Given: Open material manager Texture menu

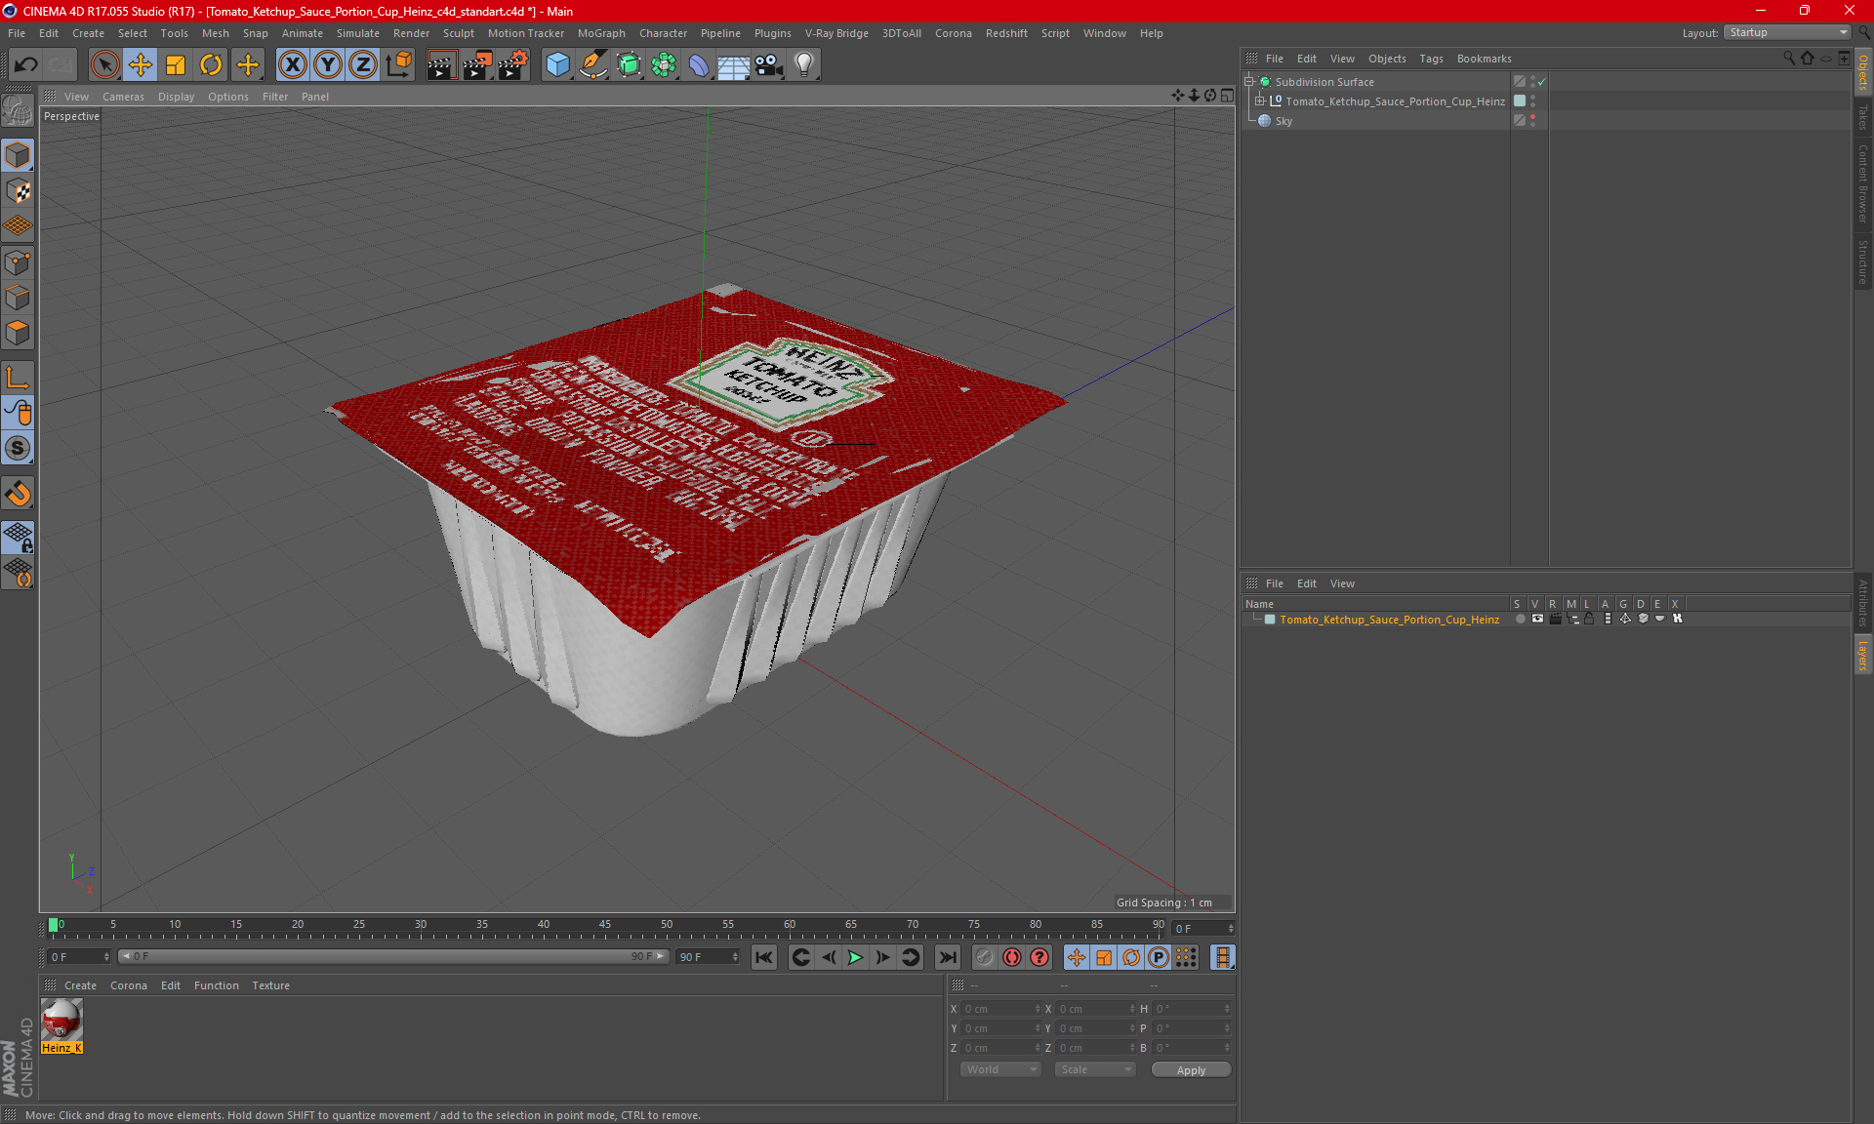Looking at the screenshot, I should 270,985.
